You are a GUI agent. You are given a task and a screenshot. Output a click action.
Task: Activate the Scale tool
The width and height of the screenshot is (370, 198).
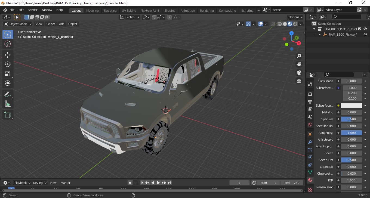coord(8,74)
